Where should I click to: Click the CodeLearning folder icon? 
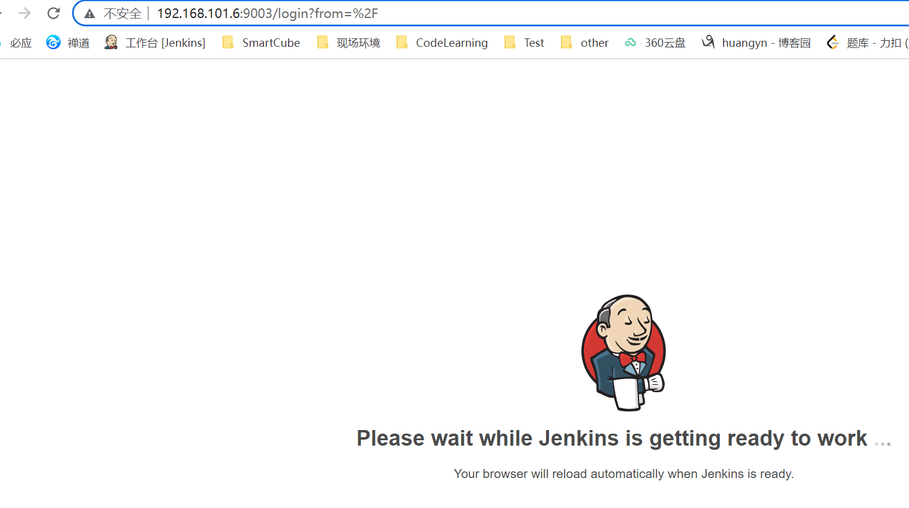tap(402, 42)
